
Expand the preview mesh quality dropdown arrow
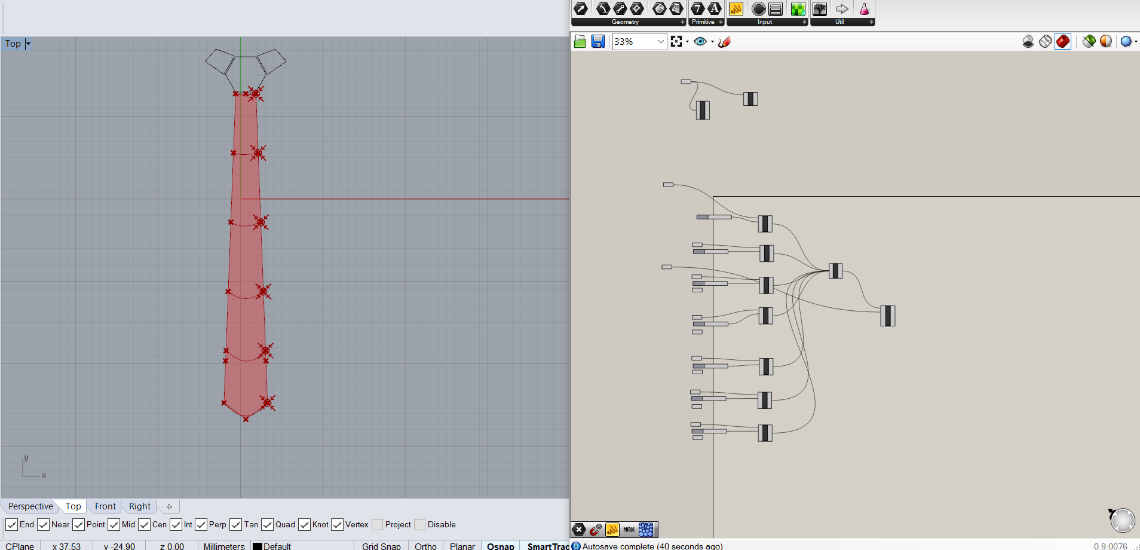[x=1136, y=41]
